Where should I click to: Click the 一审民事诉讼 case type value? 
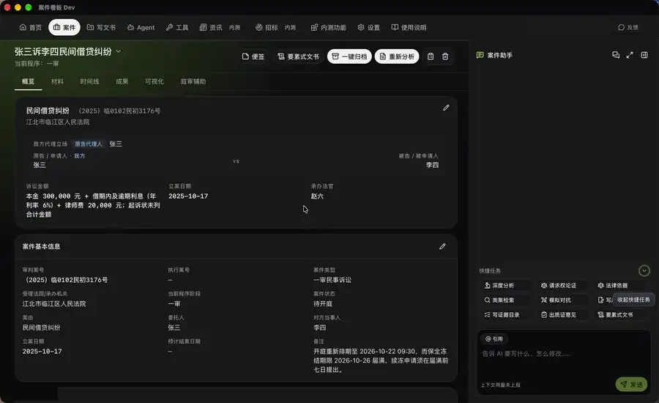pyautogui.click(x=332, y=280)
